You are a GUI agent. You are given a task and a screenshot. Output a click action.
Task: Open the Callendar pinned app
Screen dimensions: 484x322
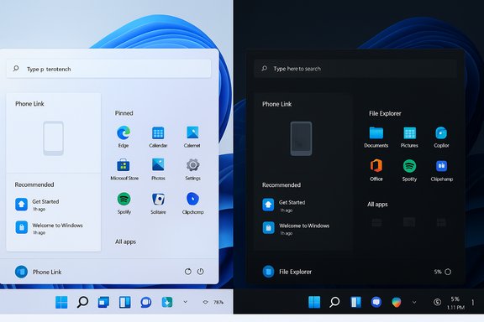point(158,133)
